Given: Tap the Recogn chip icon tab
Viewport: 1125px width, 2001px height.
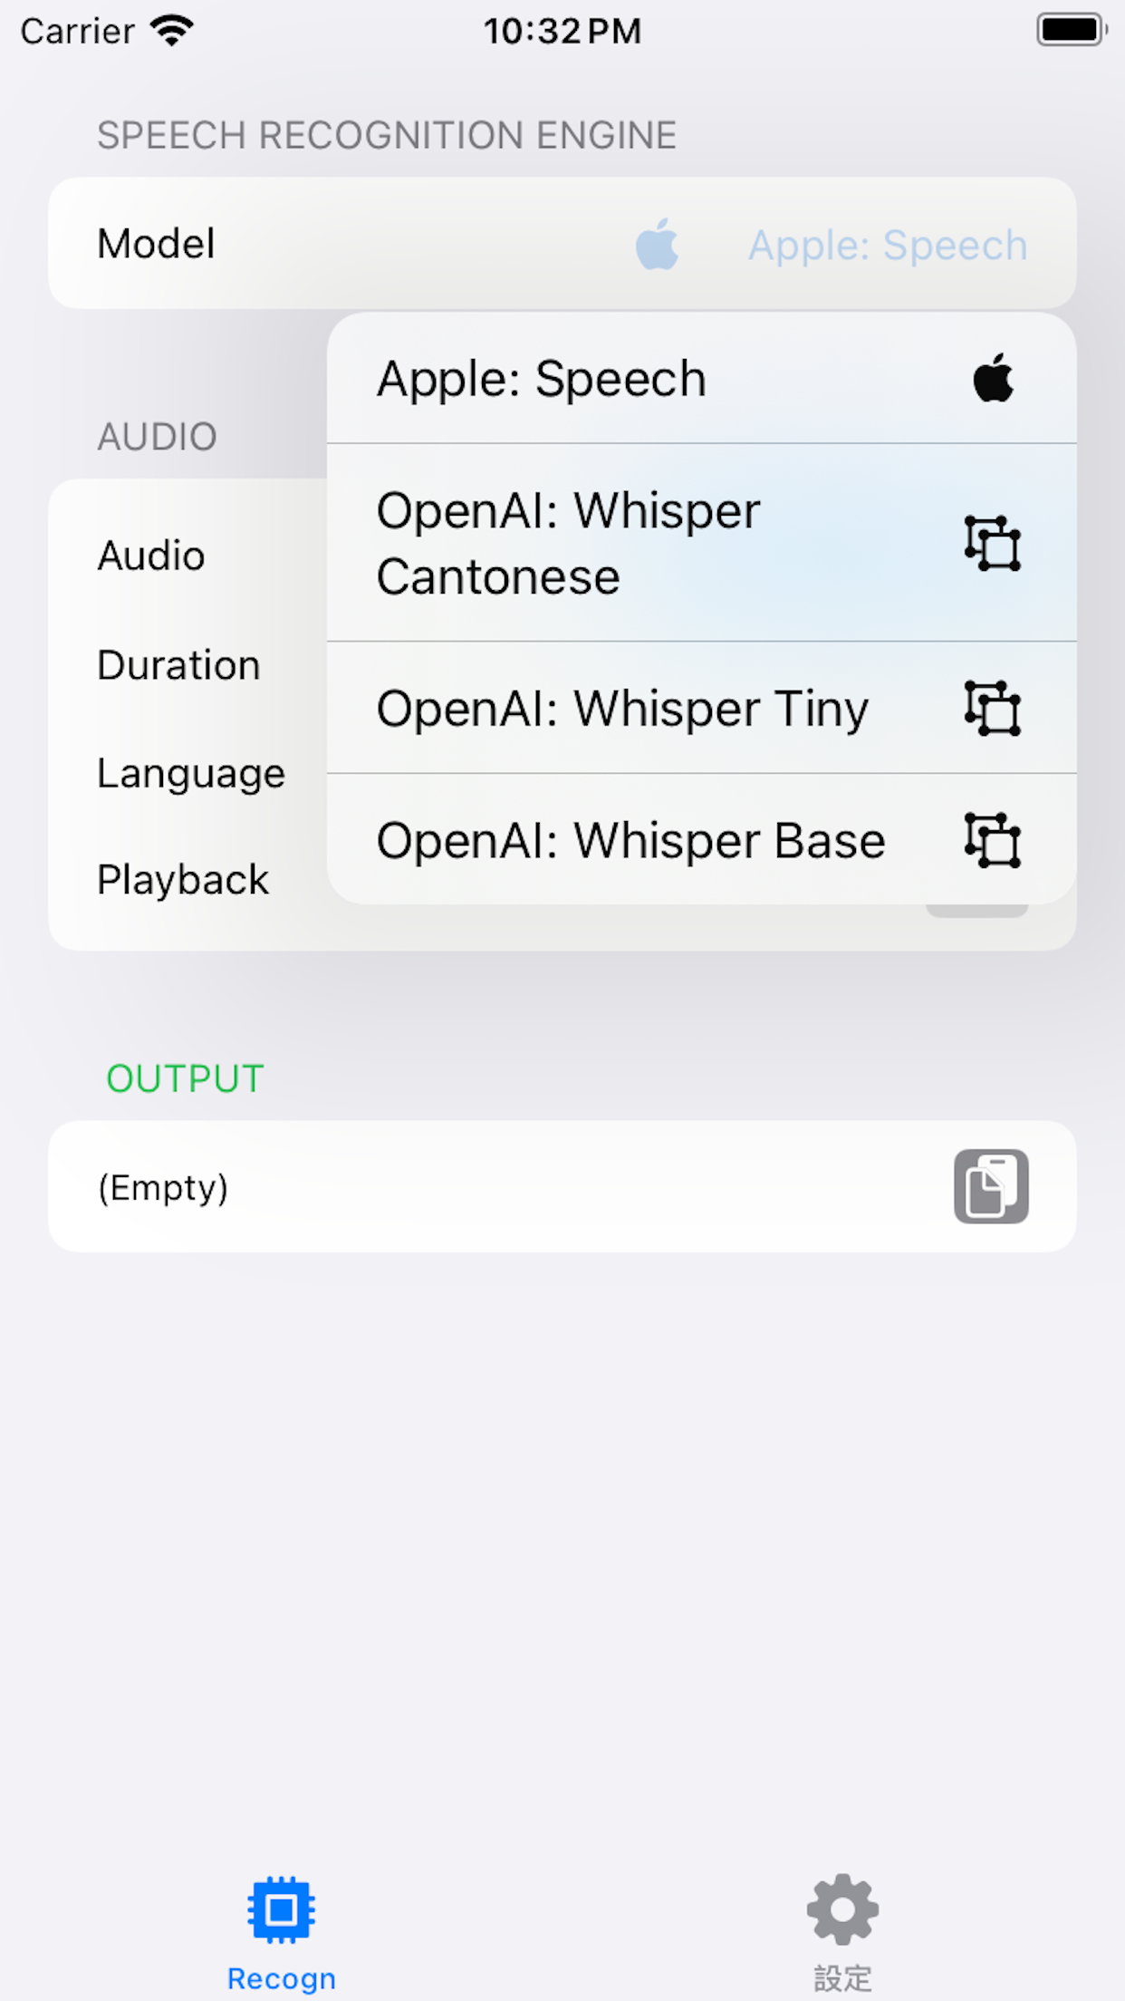Looking at the screenshot, I should point(282,1909).
